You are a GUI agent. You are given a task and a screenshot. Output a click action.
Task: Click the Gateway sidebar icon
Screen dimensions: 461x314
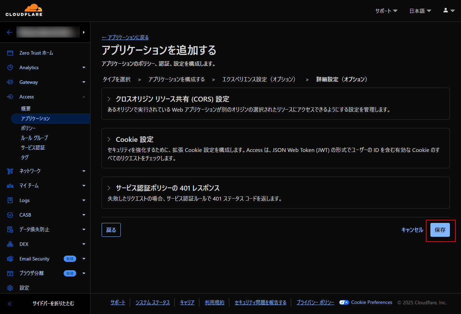(x=10, y=82)
